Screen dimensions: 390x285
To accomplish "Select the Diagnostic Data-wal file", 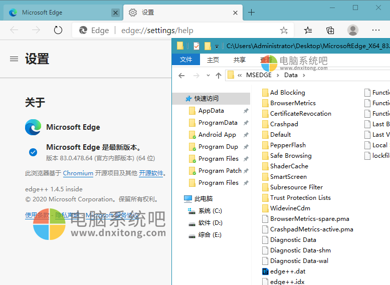I will pos(295,261).
